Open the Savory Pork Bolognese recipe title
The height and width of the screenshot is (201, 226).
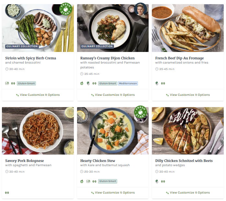click(25, 161)
